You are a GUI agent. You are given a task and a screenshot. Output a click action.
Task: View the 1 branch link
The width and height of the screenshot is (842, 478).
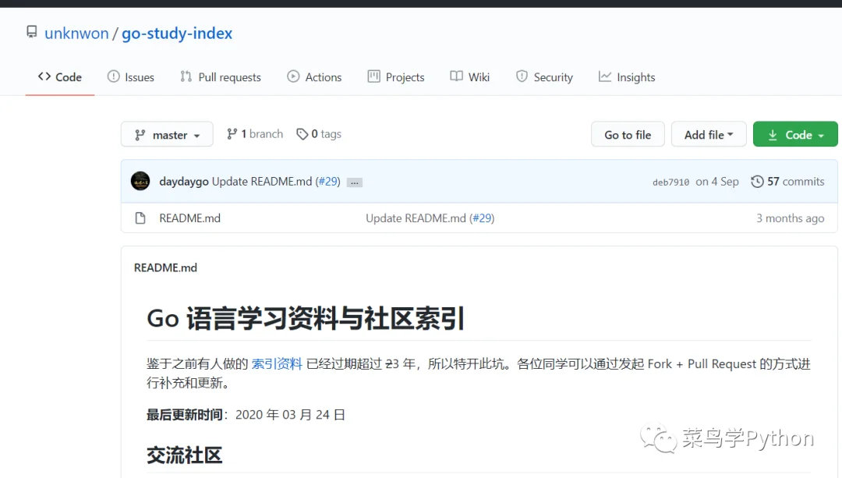(x=255, y=134)
